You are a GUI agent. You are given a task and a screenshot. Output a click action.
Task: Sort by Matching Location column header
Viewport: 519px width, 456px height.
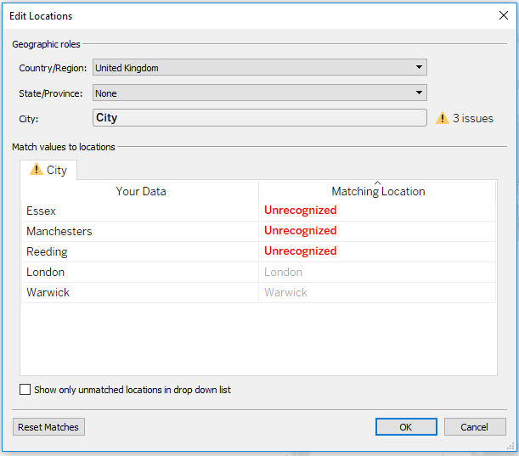tap(377, 191)
